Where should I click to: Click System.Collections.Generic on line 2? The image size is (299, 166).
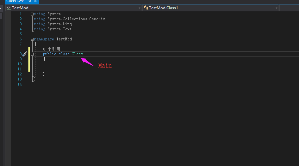[77, 19]
